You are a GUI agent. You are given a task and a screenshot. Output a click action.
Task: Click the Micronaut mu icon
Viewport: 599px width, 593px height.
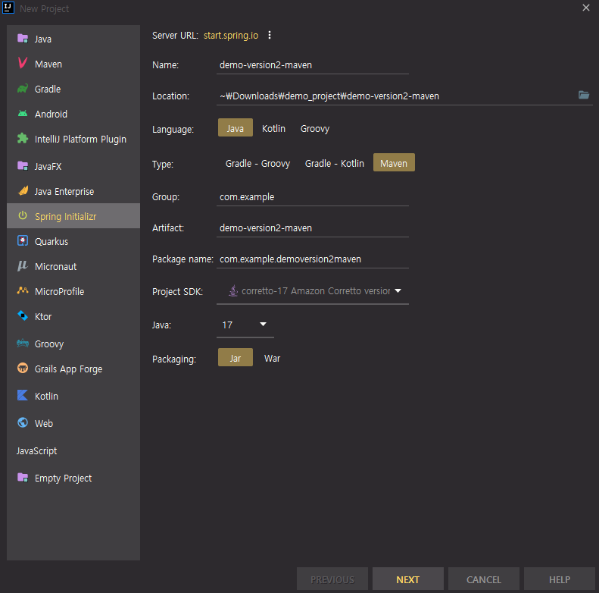click(23, 266)
